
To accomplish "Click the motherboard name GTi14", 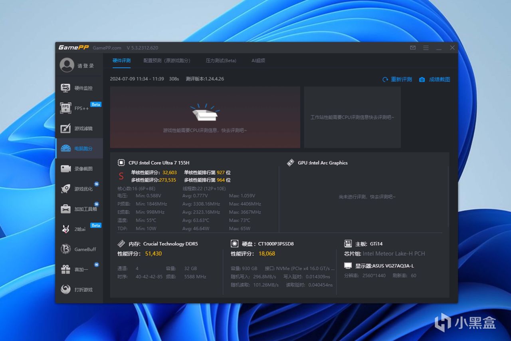I will (376, 243).
